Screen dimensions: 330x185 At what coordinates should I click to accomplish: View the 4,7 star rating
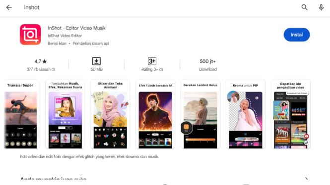tap(41, 61)
